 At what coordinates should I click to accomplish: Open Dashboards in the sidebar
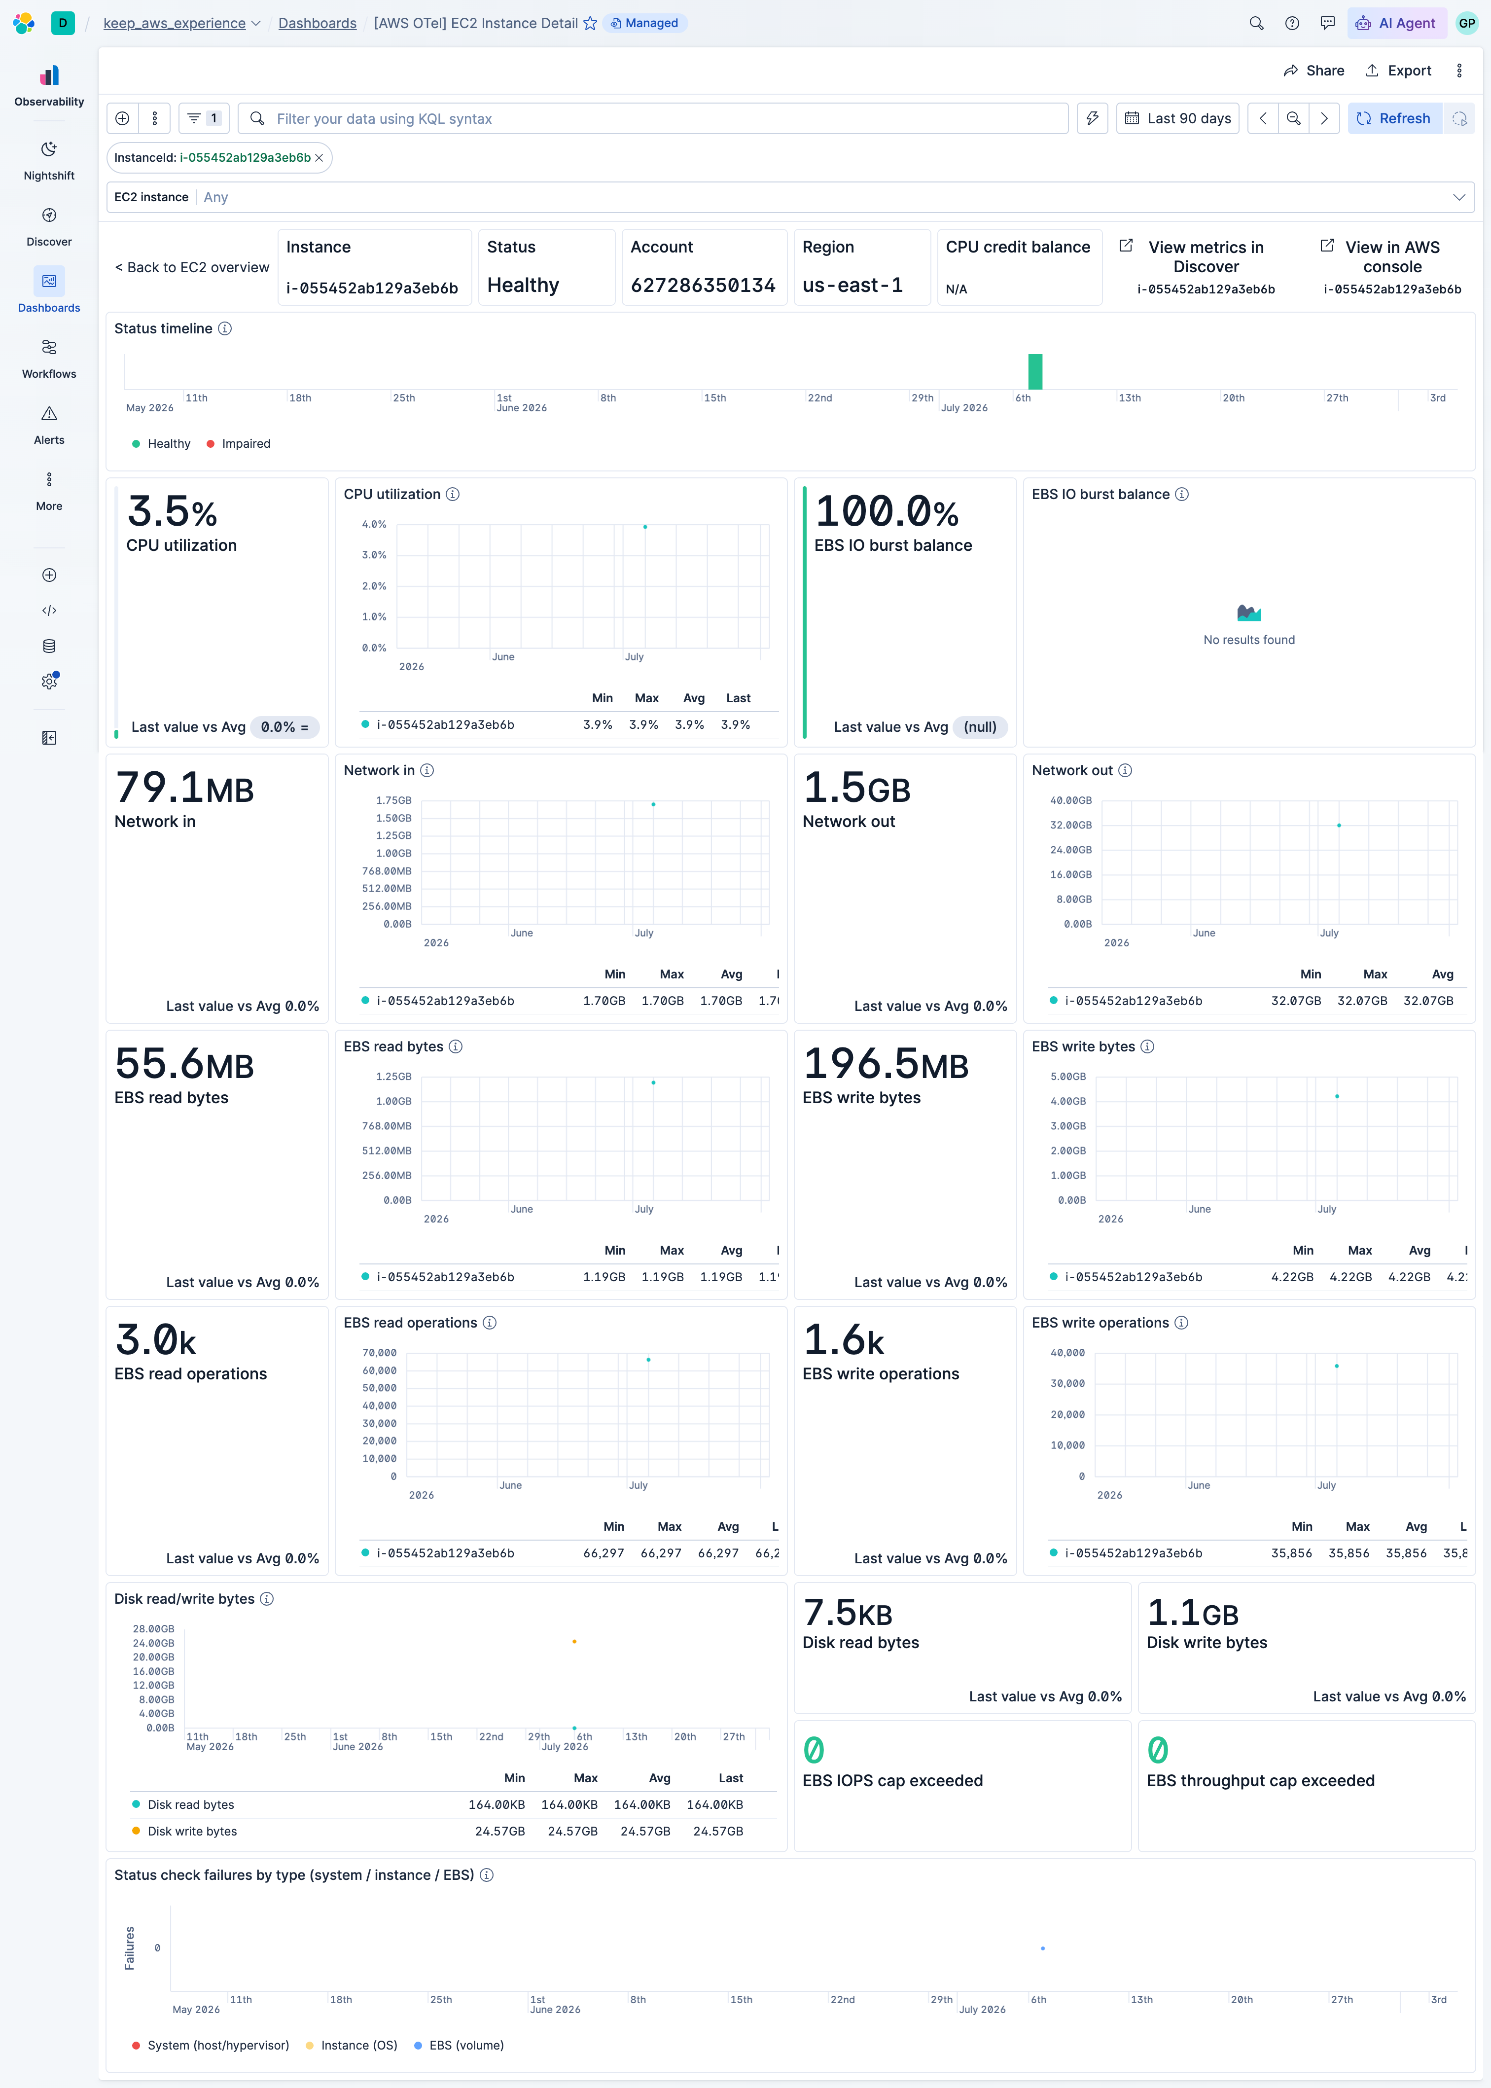(49, 292)
